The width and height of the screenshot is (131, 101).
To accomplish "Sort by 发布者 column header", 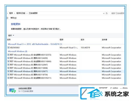I will pos(104,40).
